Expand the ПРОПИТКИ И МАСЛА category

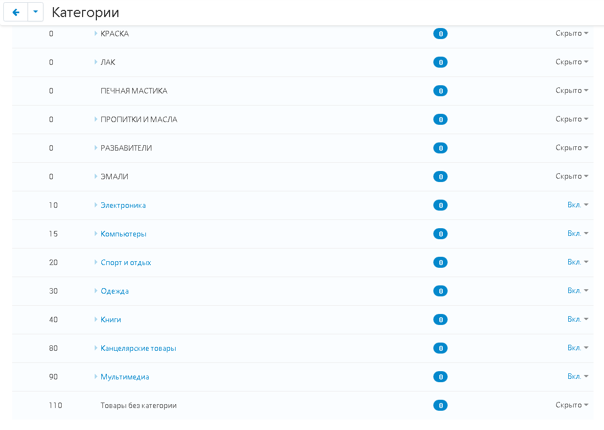tap(96, 119)
